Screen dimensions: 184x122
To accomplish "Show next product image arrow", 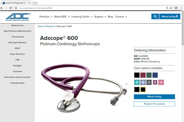I will 126,84.
